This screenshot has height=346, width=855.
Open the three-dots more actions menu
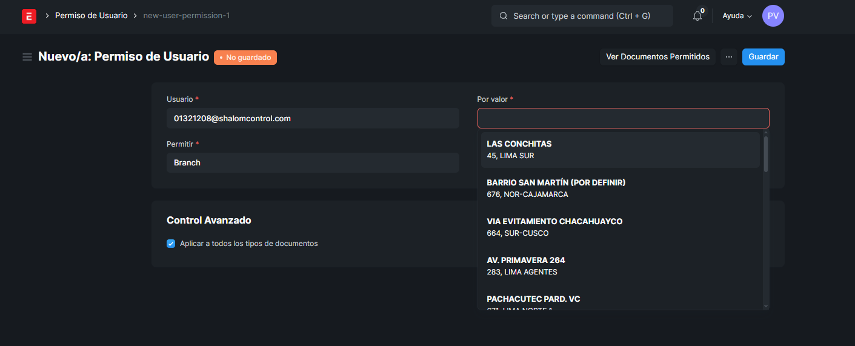tap(729, 57)
